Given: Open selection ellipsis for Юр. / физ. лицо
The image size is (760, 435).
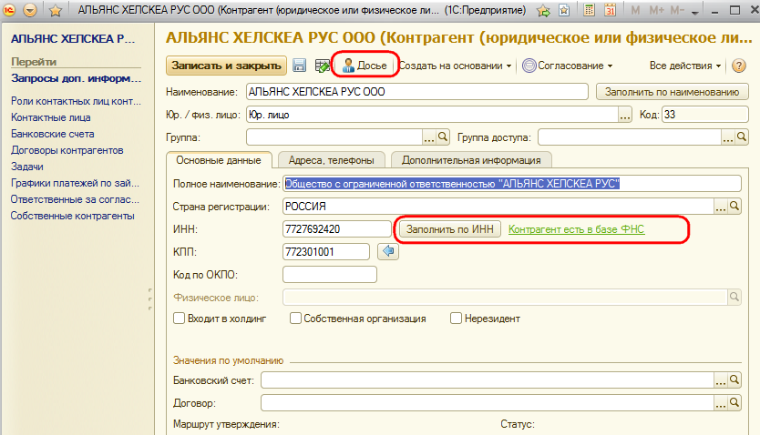Looking at the screenshot, I should pos(625,116).
